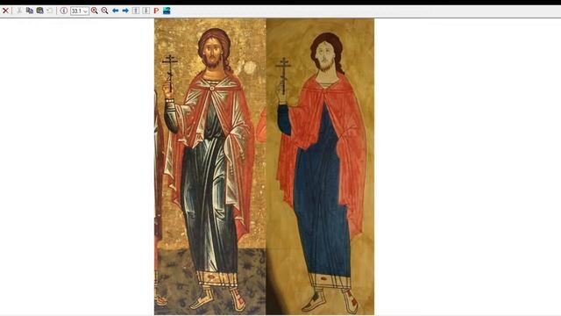Click the red P toolbar icon
The height and width of the screenshot is (316, 561).
[x=156, y=11]
